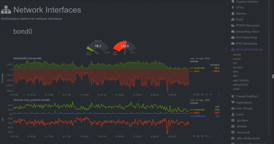
Task: Open the User Groups people icon
Action: [233, 108]
